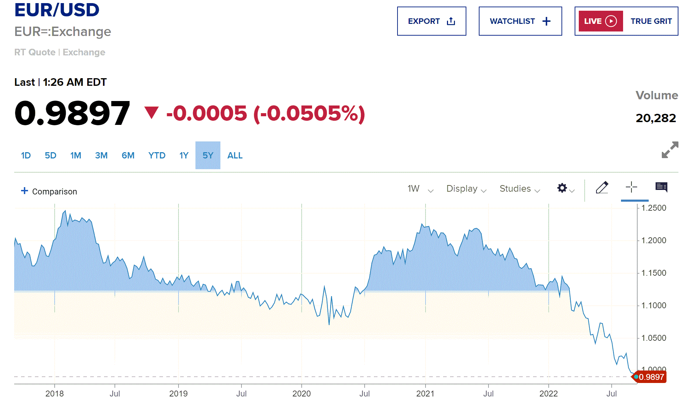Click the 1.1000 price axis label

point(654,305)
